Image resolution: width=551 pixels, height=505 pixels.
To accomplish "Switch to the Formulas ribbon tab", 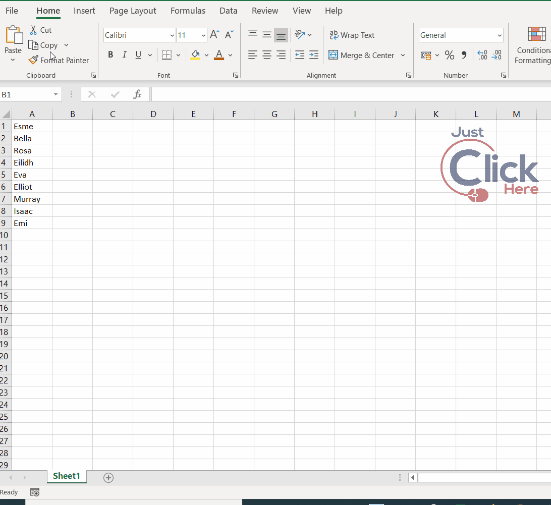I will pyautogui.click(x=188, y=11).
